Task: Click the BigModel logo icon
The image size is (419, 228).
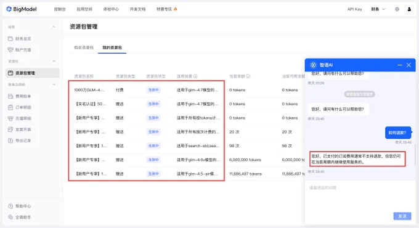Action: coord(9,9)
